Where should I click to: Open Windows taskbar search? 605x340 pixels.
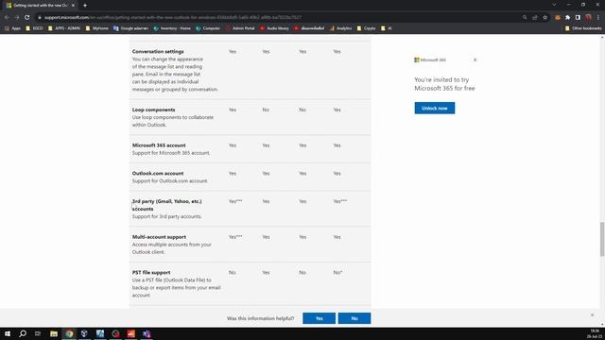tap(23, 333)
